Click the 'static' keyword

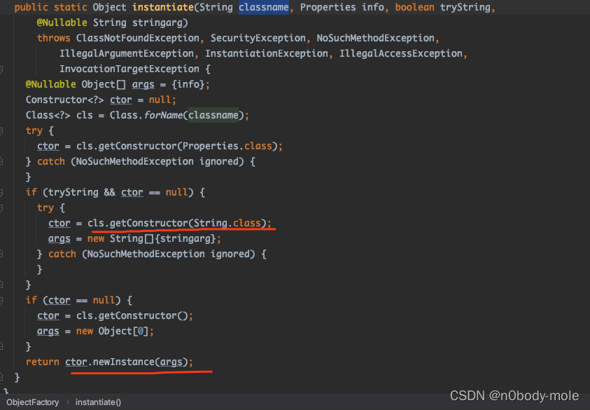pyautogui.click(x=71, y=7)
